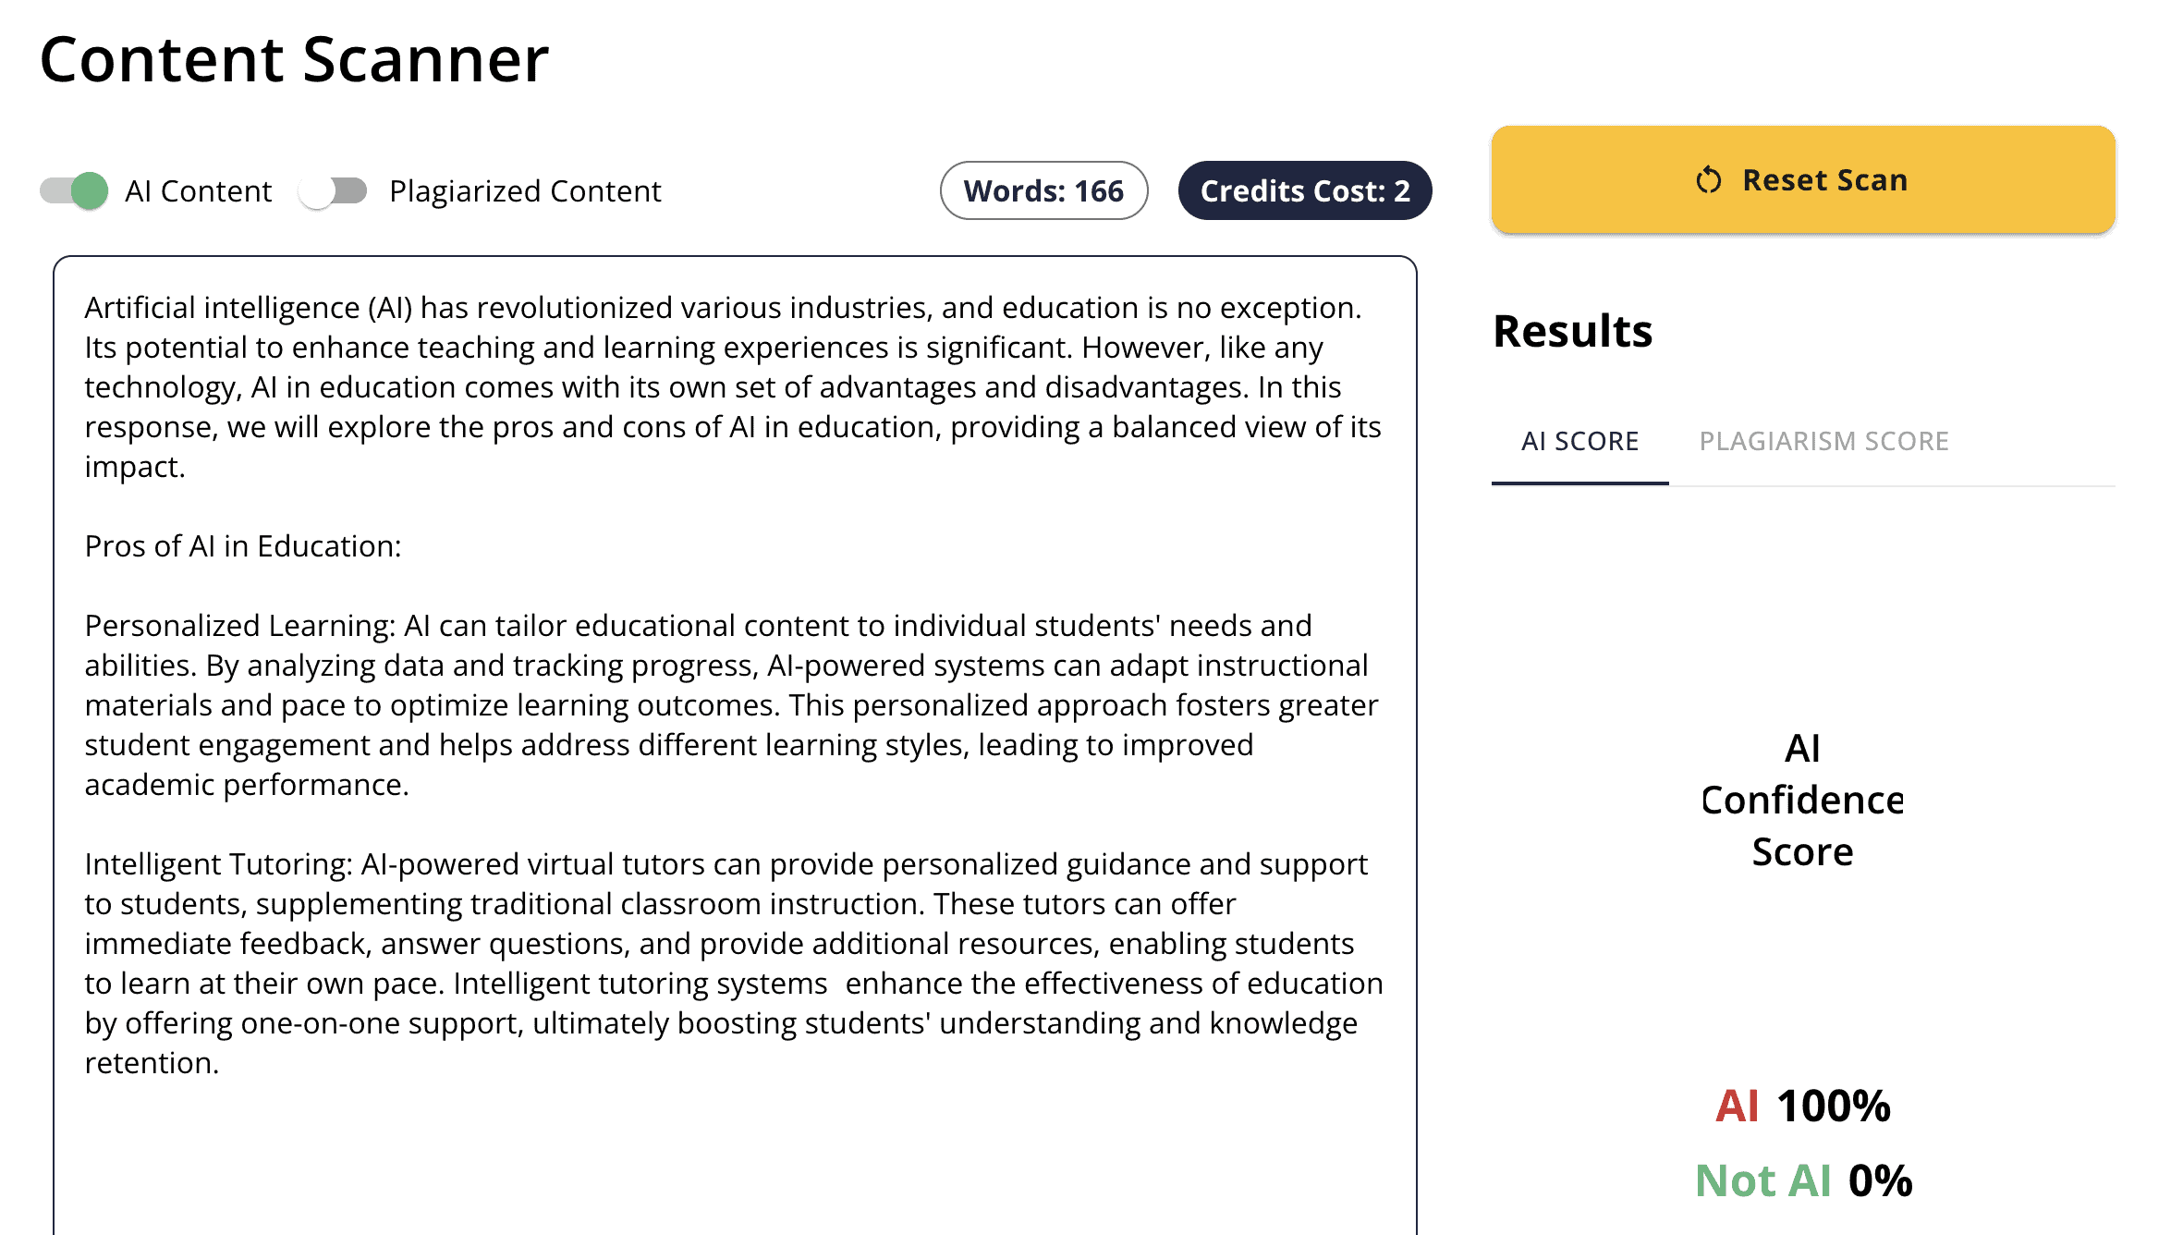Select the red AI 100% result

coord(1802,1106)
